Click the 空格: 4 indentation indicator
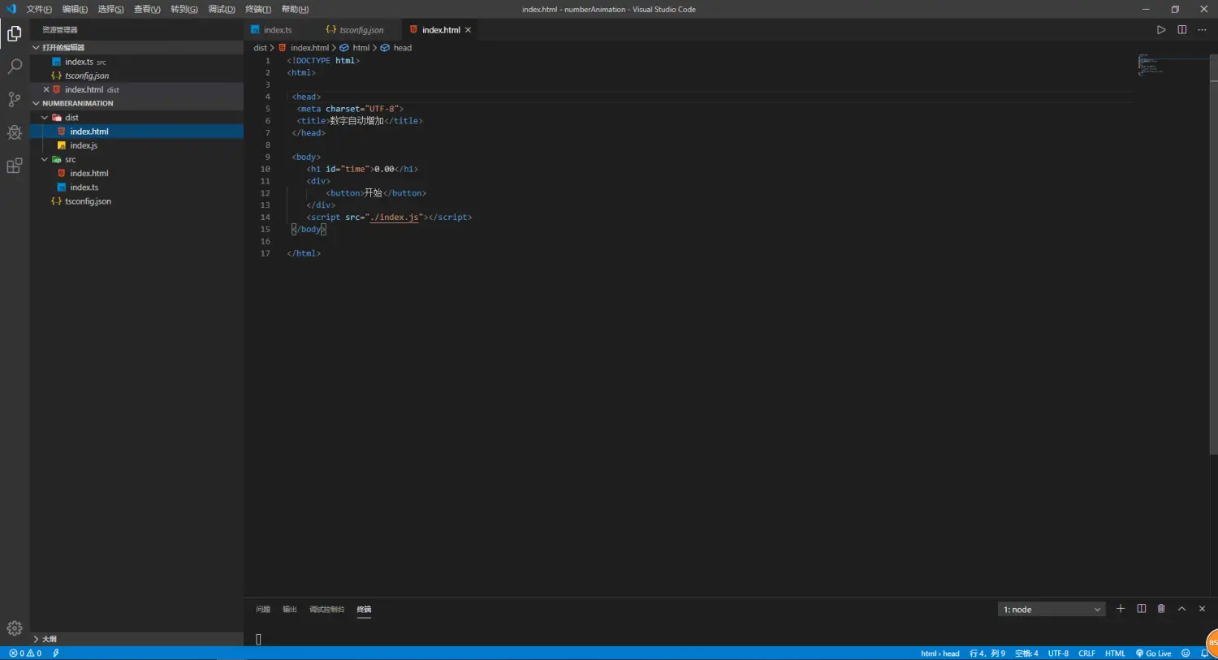This screenshot has height=660, width=1218. pos(1026,654)
